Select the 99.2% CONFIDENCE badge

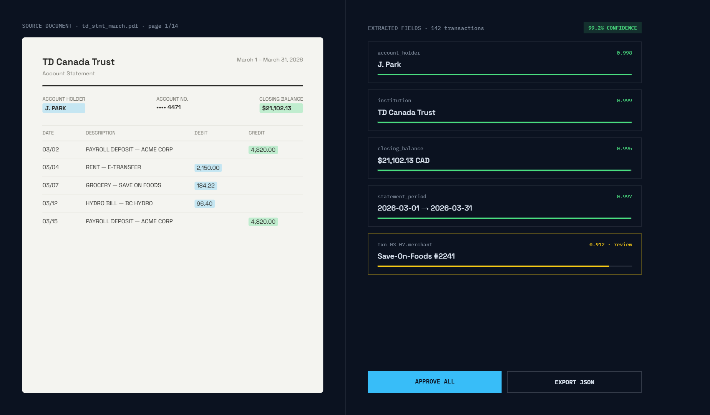click(x=612, y=28)
